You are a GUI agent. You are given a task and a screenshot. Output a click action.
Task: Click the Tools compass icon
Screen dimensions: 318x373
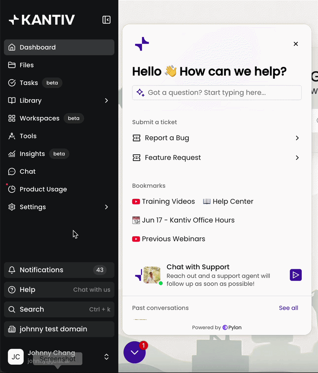12,136
